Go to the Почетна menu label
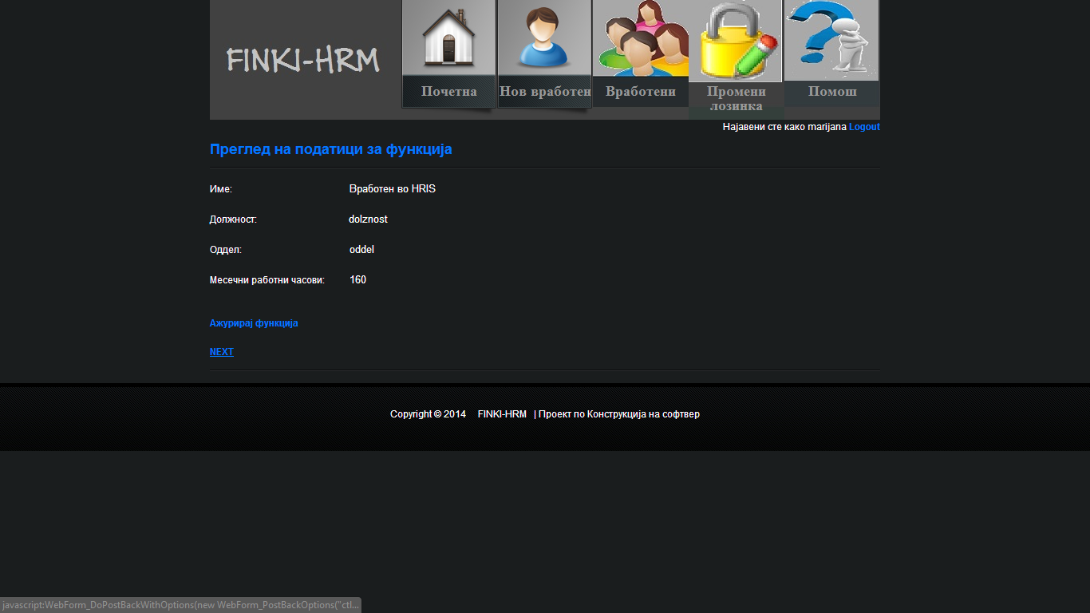This screenshot has width=1090, height=613. 448,91
